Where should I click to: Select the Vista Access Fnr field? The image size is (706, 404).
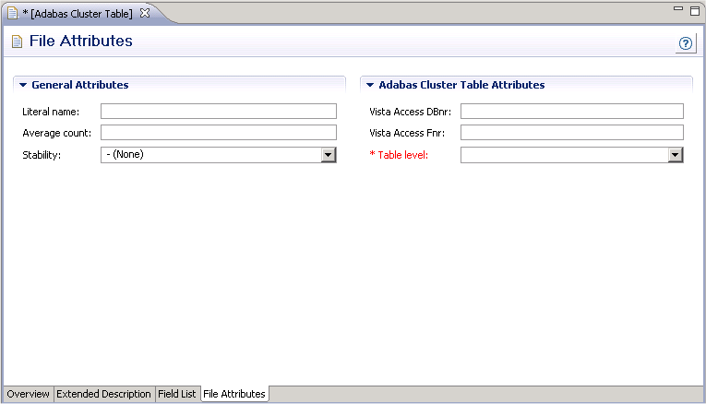[x=571, y=133]
